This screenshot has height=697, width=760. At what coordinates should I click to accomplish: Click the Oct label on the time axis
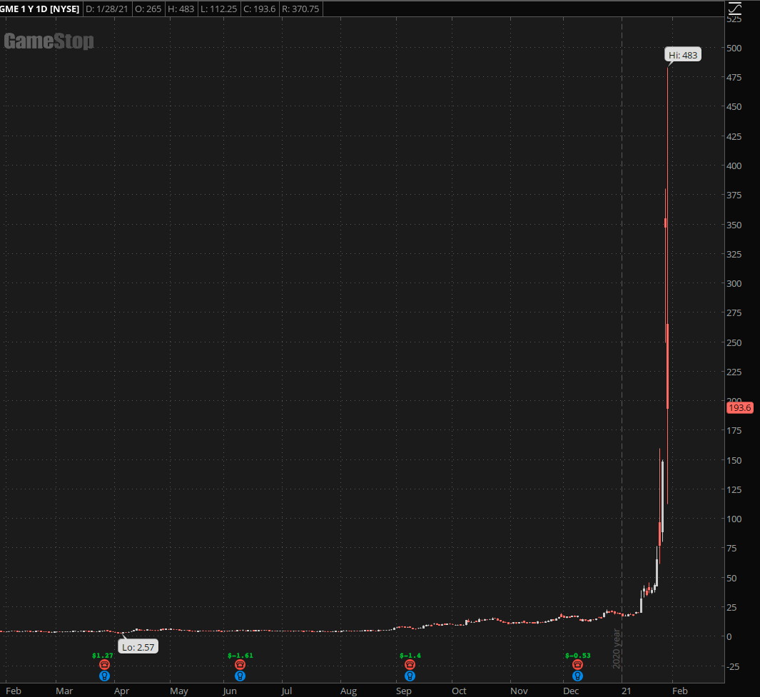(x=459, y=691)
